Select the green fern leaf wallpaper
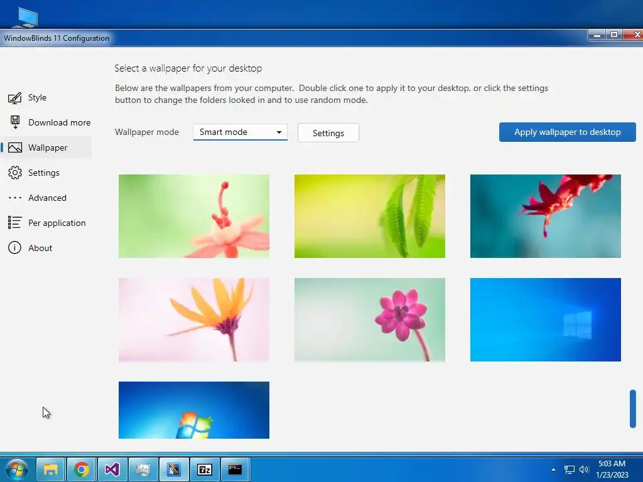Viewport: 643px width, 482px height. click(x=369, y=216)
